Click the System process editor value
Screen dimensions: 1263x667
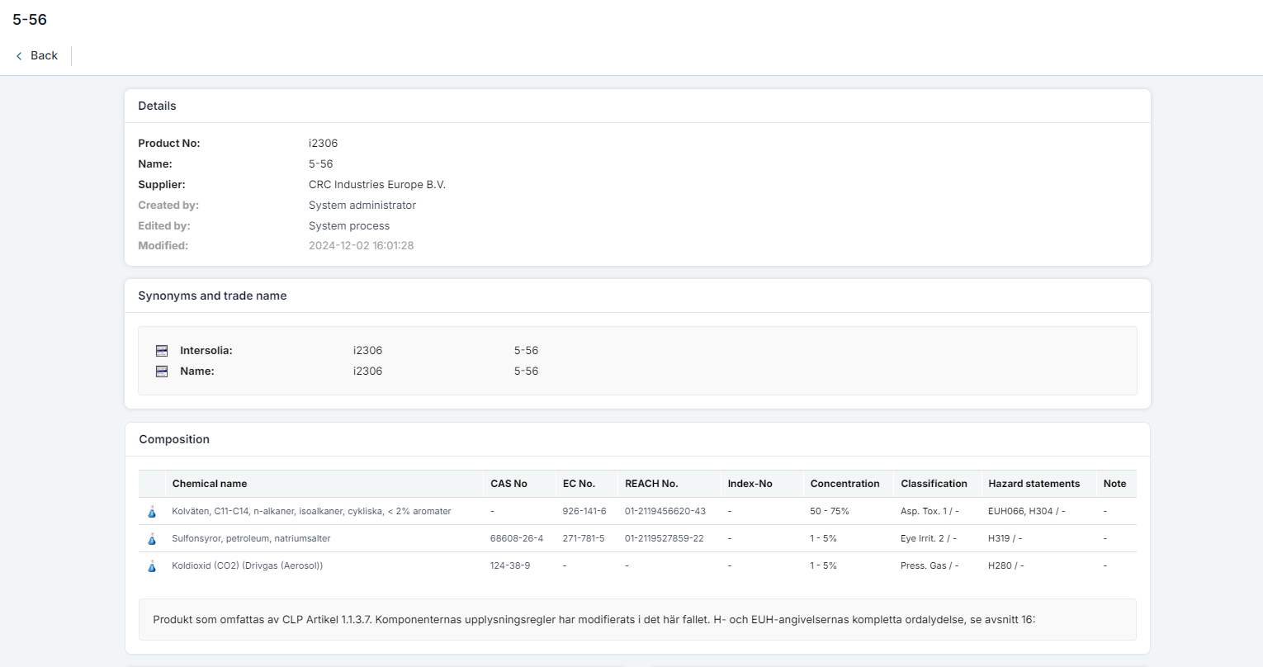pos(349,225)
